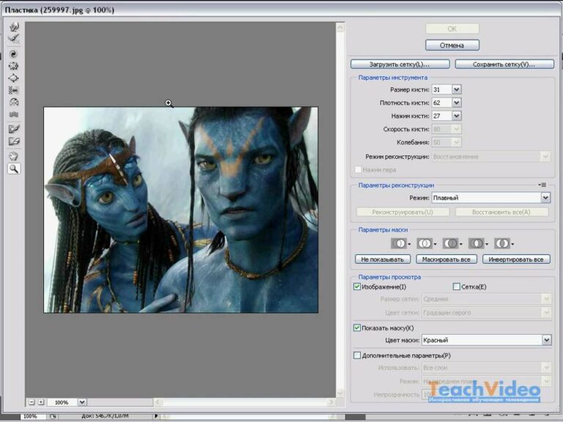563x422 pixels.
Task: Click the first mask option icon (replace selection)
Action: (x=399, y=243)
